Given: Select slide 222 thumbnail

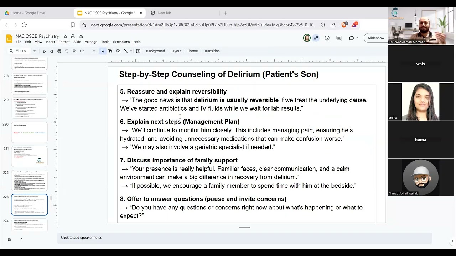Looking at the screenshot, I should tap(30, 181).
